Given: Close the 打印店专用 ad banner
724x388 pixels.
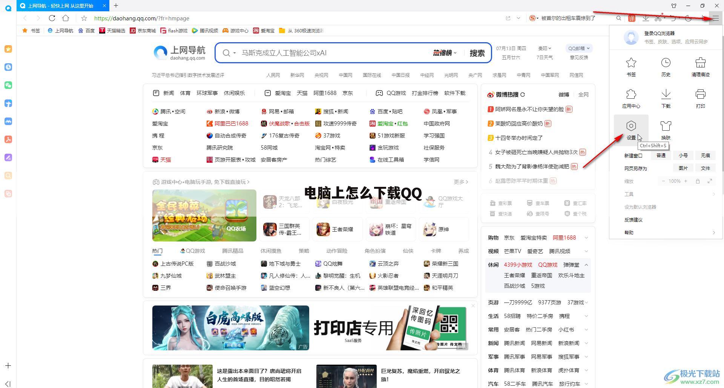Looking at the screenshot, I should coord(473,306).
